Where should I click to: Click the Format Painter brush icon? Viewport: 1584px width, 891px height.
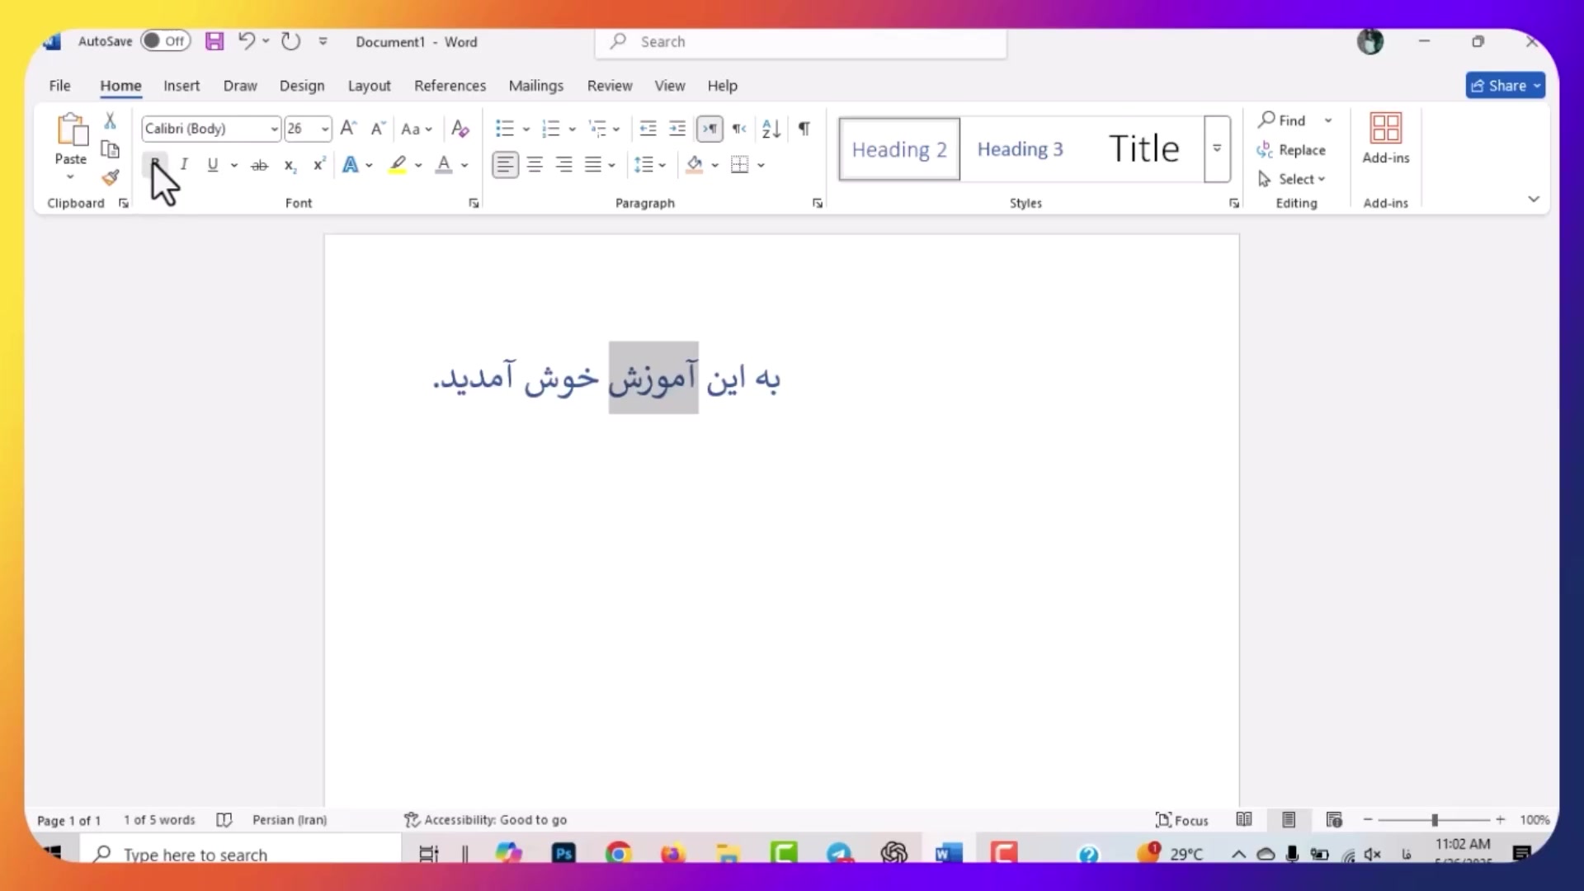point(111,177)
